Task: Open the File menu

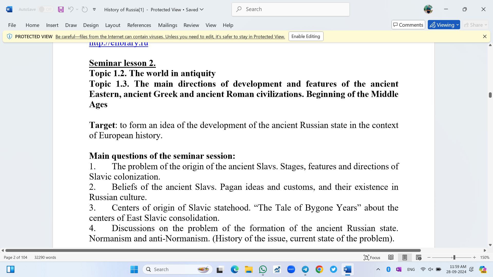Action: pyautogui.click(x=12, y=25)
